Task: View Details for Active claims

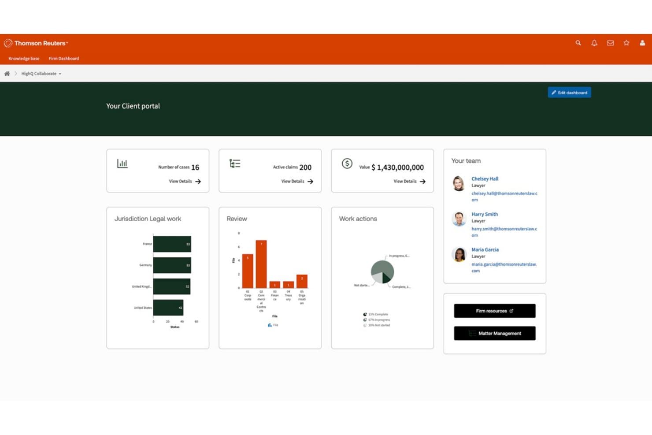Action: coord(293,182)
